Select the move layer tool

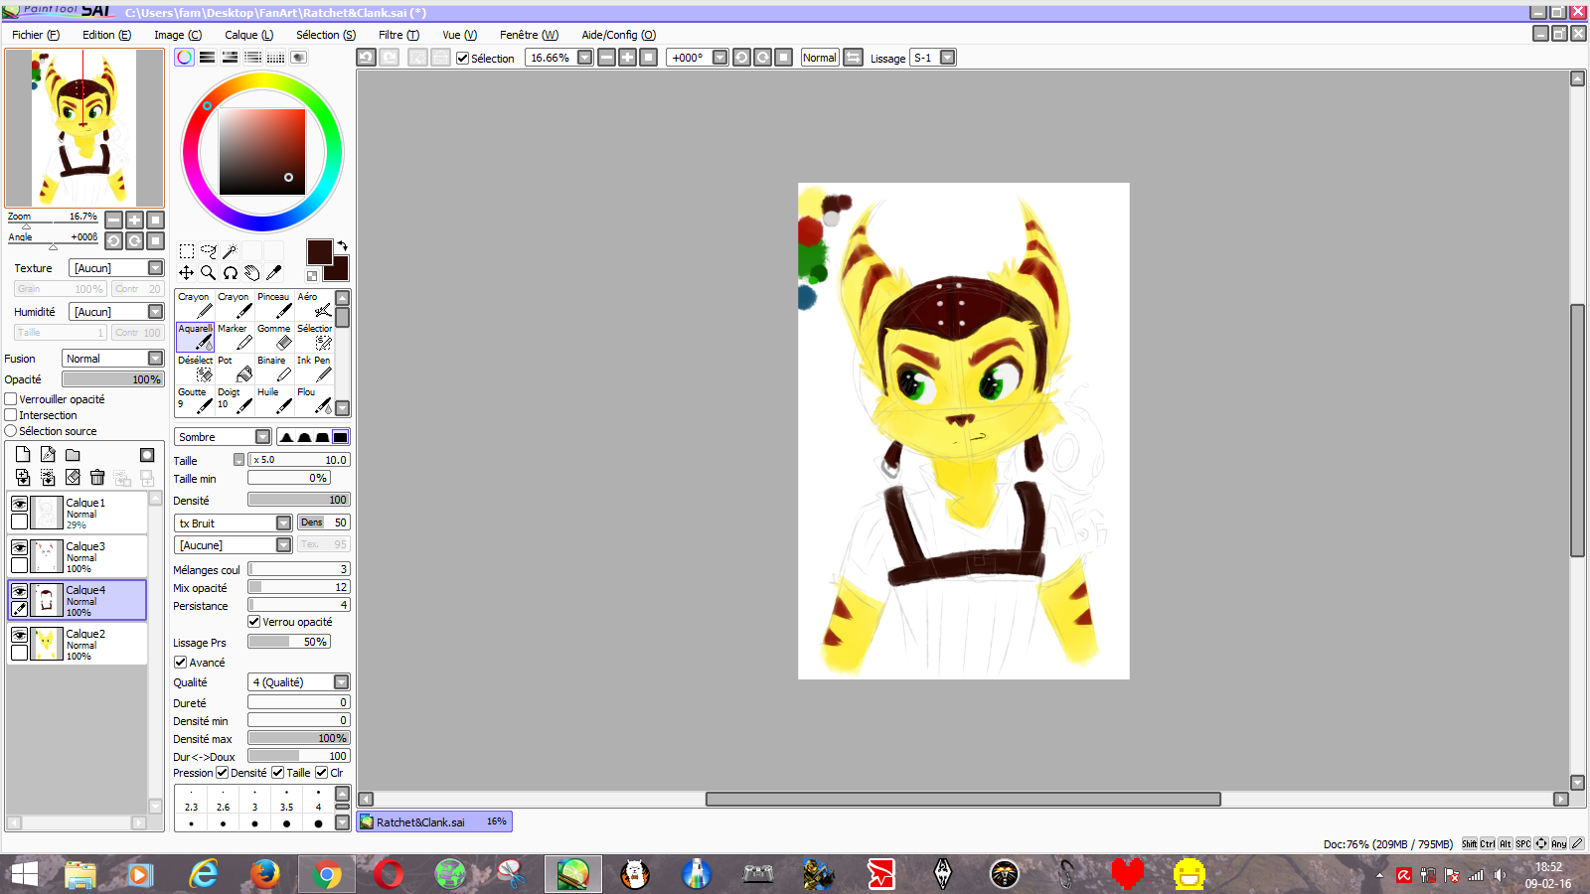tap(186, 272)
